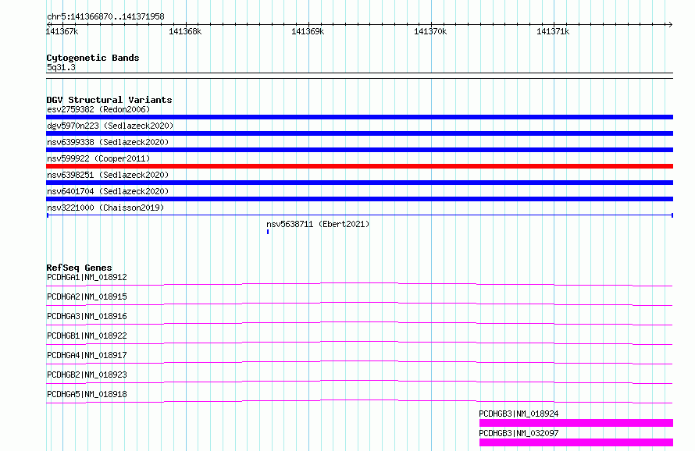Image resolution: width=695 pixels, height=451 pixels.
Task: Open variant dgv5970n223 (Sedlazeck2020) label
Action: 110,126
